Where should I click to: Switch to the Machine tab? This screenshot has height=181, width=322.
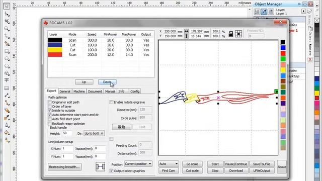(79, 92)
